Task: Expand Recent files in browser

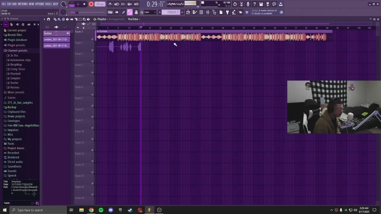Action: point(15,35)
